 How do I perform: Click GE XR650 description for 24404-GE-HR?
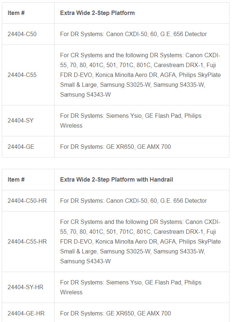tap(115, 313)
